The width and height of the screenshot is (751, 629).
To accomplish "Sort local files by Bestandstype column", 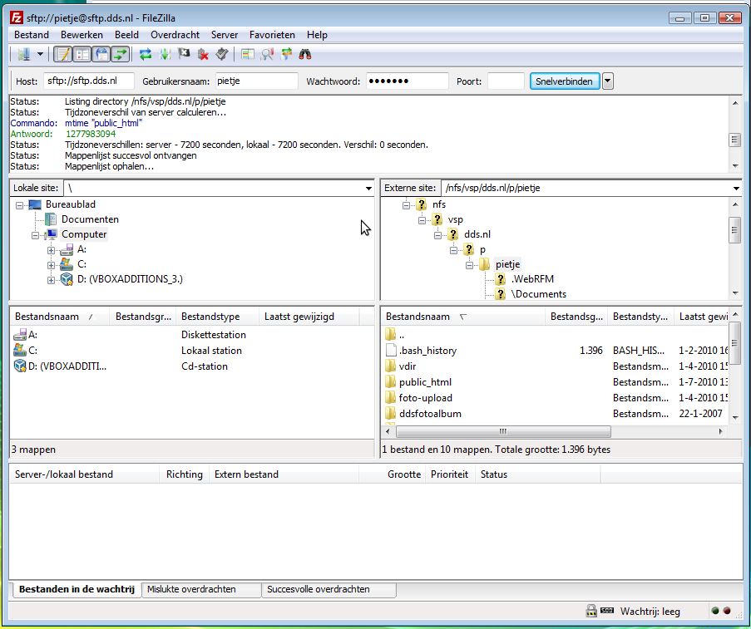I will tap(217, 317).
